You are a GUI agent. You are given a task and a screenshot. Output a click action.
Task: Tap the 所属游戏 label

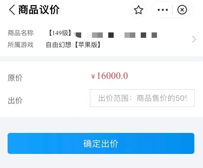(21, 45)
